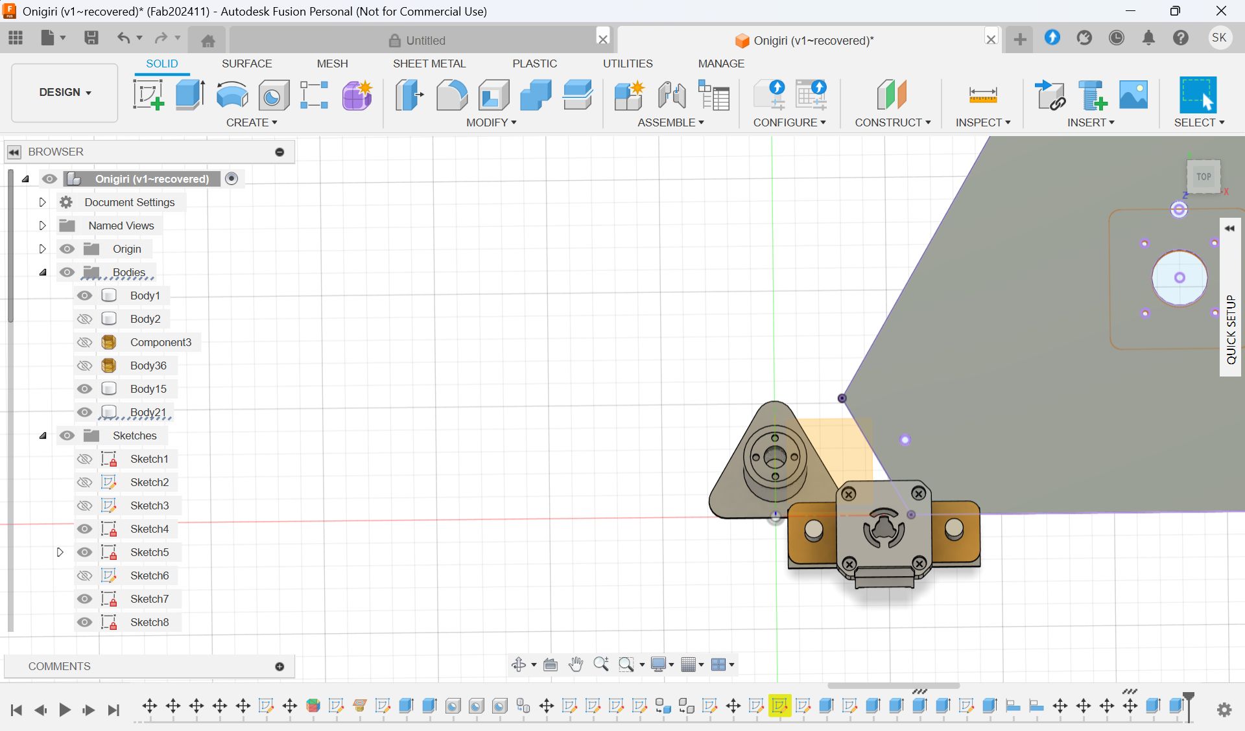Hide Sketch4 using its eye icon
The image size is (1245, 731).
point(84,529)
